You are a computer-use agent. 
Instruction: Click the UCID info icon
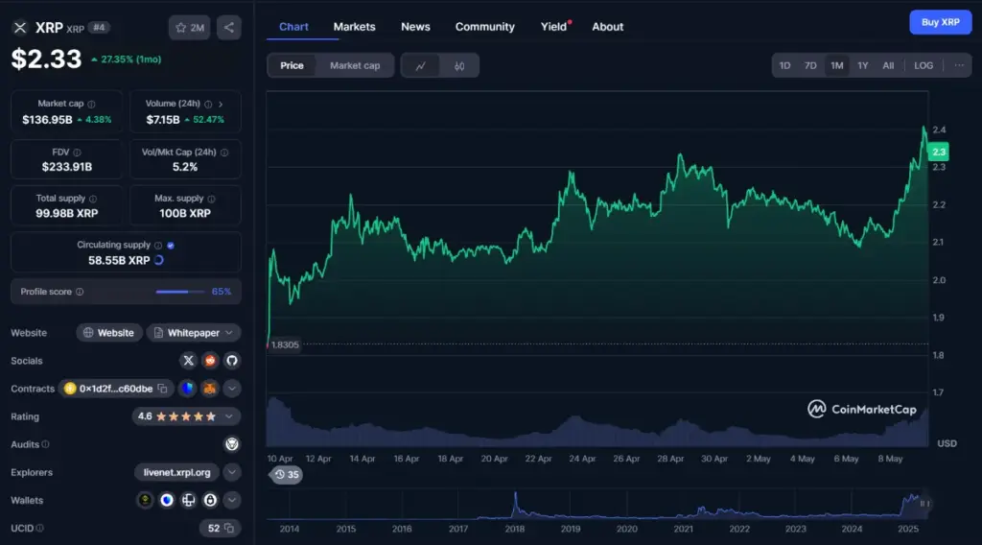coord(39,528)
